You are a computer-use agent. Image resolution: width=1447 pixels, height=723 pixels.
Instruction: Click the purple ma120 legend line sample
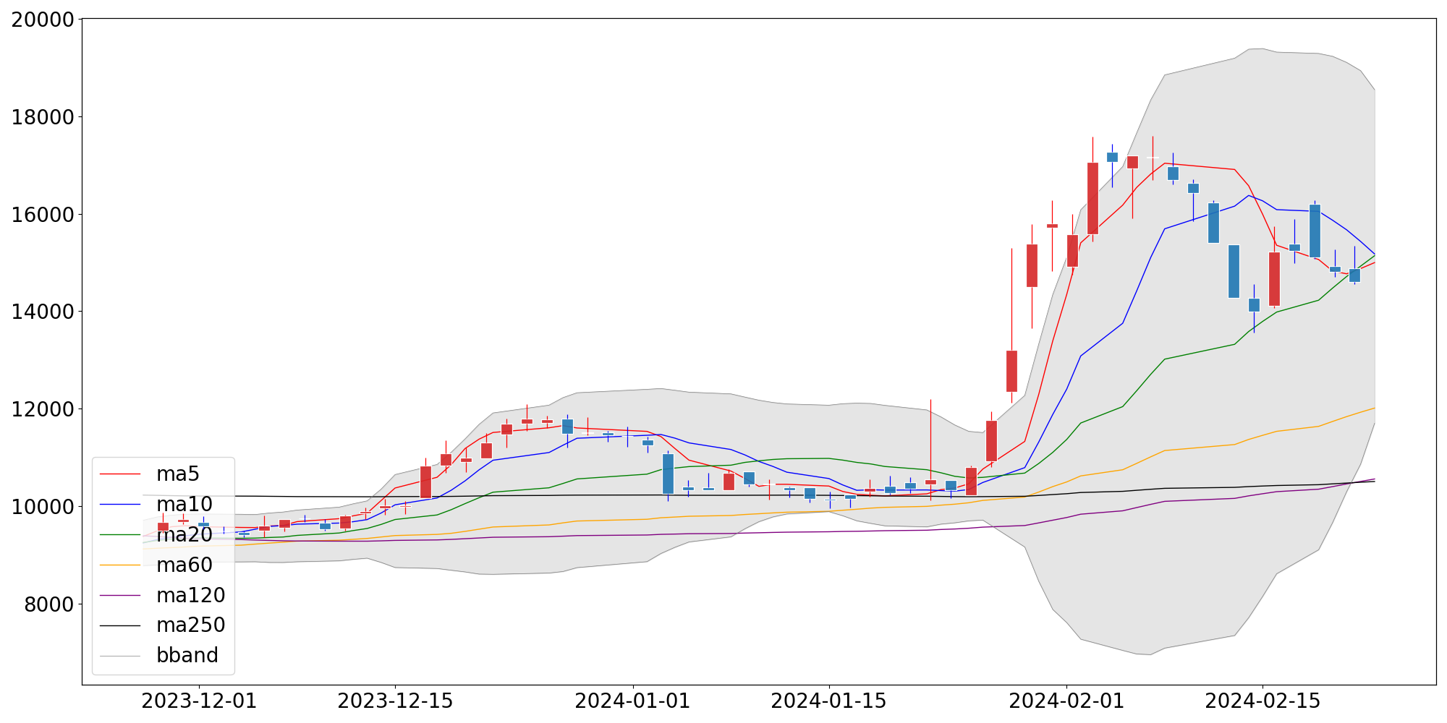coord(120,596)
